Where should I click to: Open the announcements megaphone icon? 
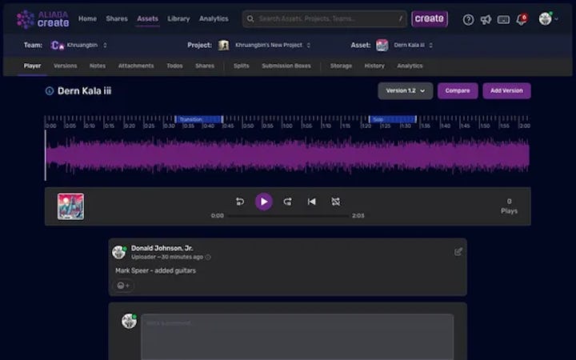tap(486, 19)
